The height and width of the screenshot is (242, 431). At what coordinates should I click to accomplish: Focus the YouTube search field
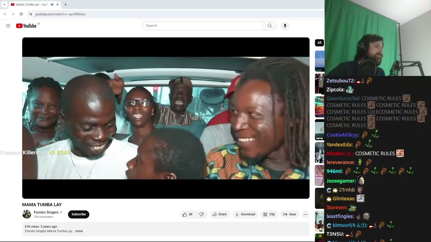click(x=203, y=26)
